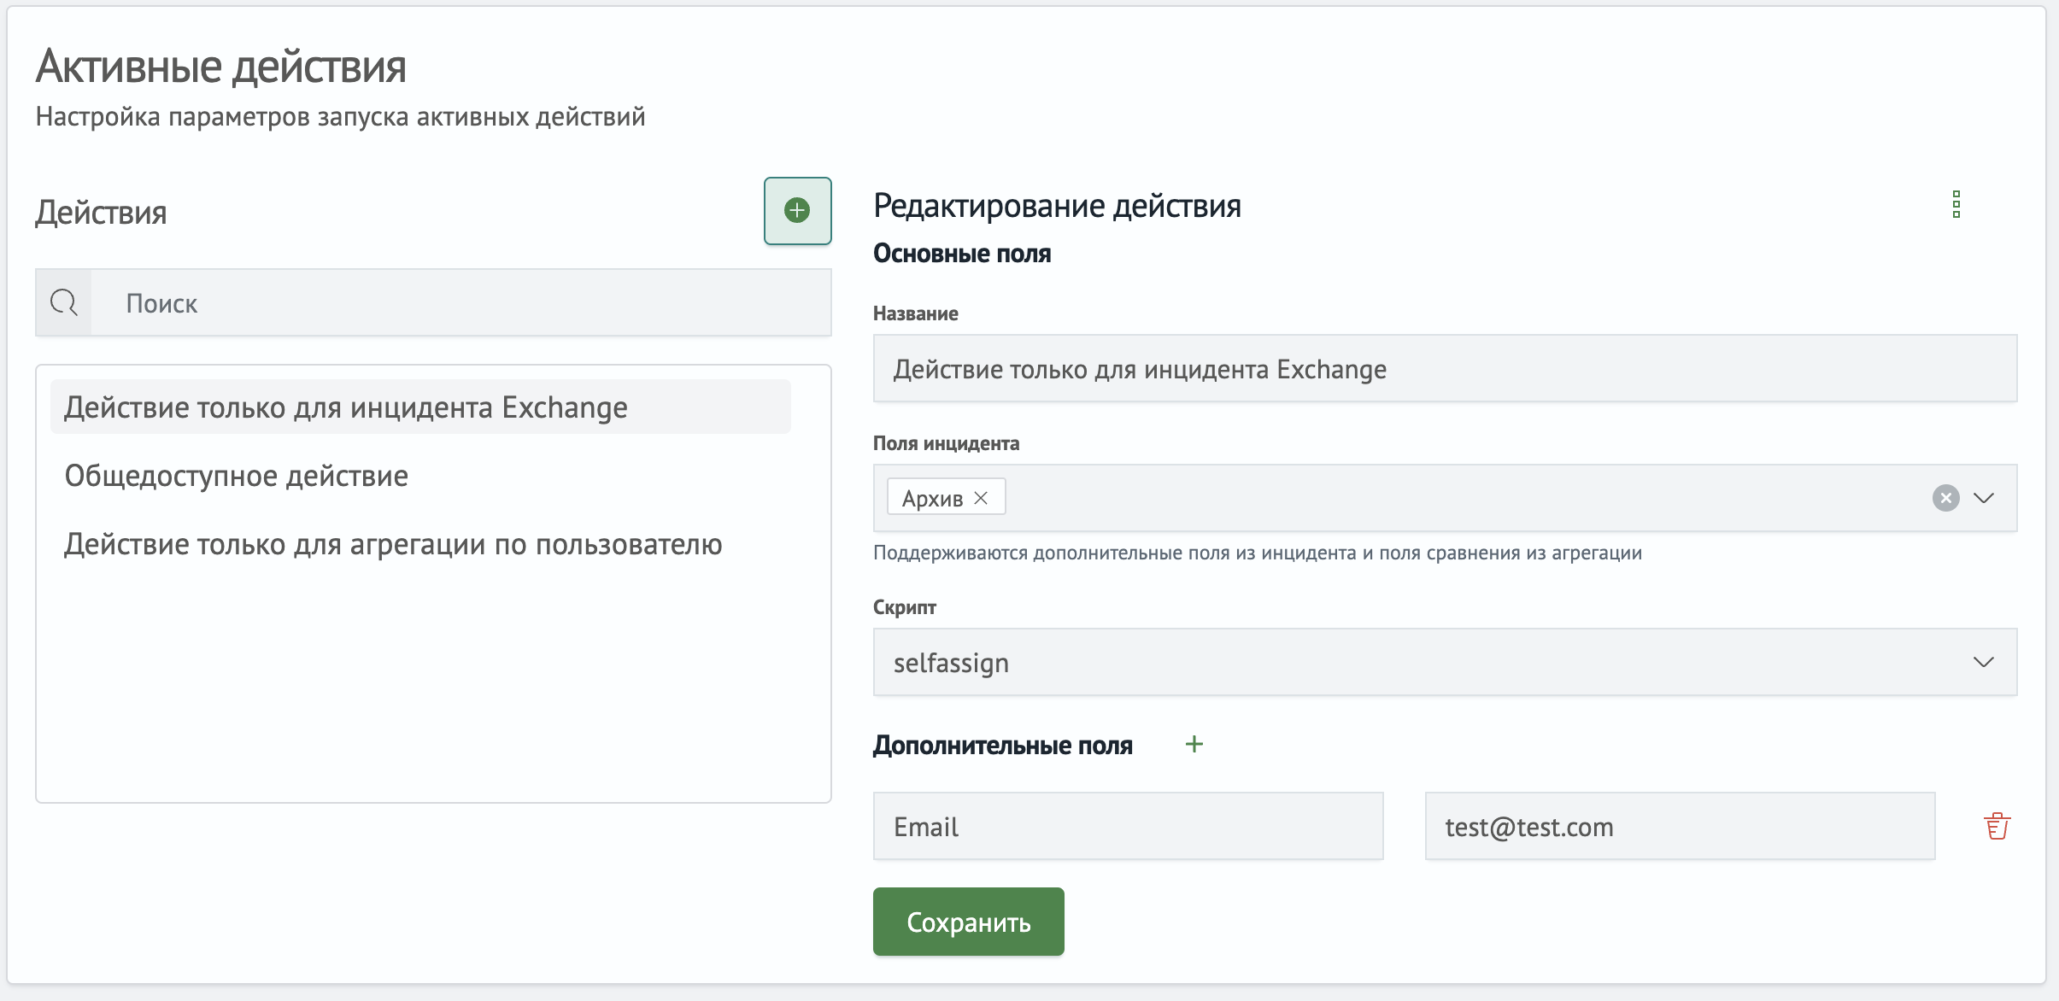Select Общедоступное действие in the list
Screen dimensions: 2059x1001
pyautogui.click(x=237, y=476)
